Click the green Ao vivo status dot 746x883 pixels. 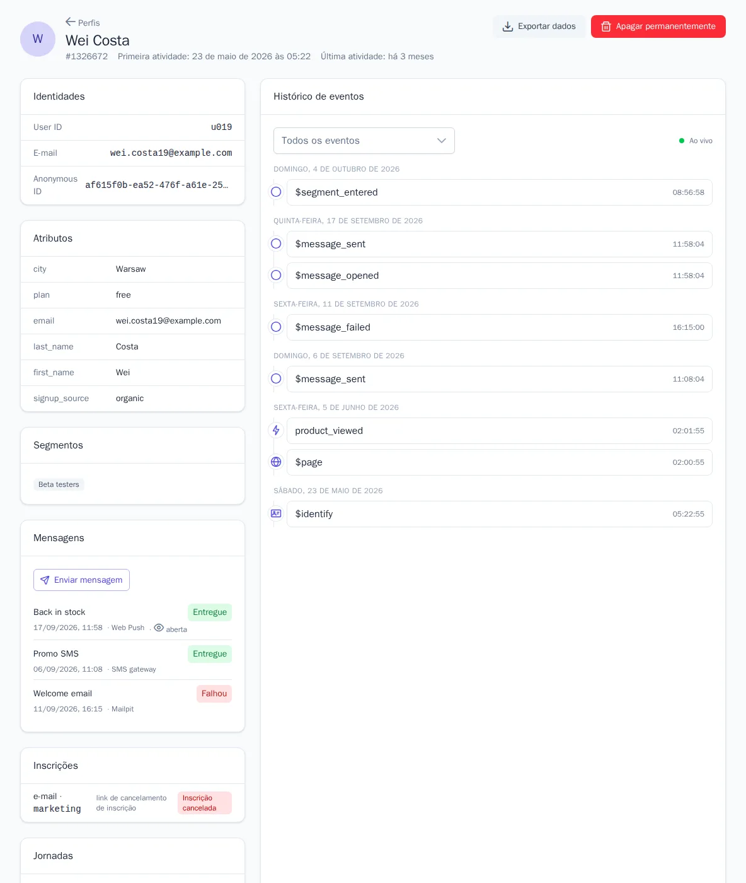(682, 141)
